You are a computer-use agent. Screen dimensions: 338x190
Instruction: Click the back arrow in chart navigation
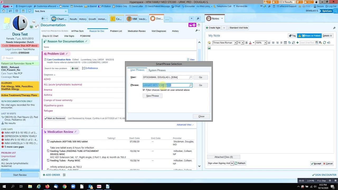pos(43,19)
